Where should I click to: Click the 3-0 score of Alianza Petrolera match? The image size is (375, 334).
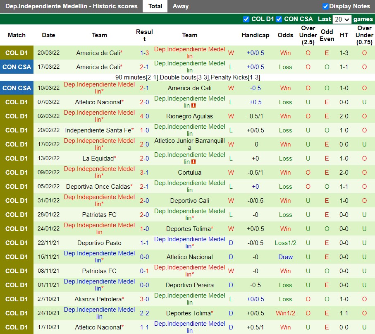[144, 299]
